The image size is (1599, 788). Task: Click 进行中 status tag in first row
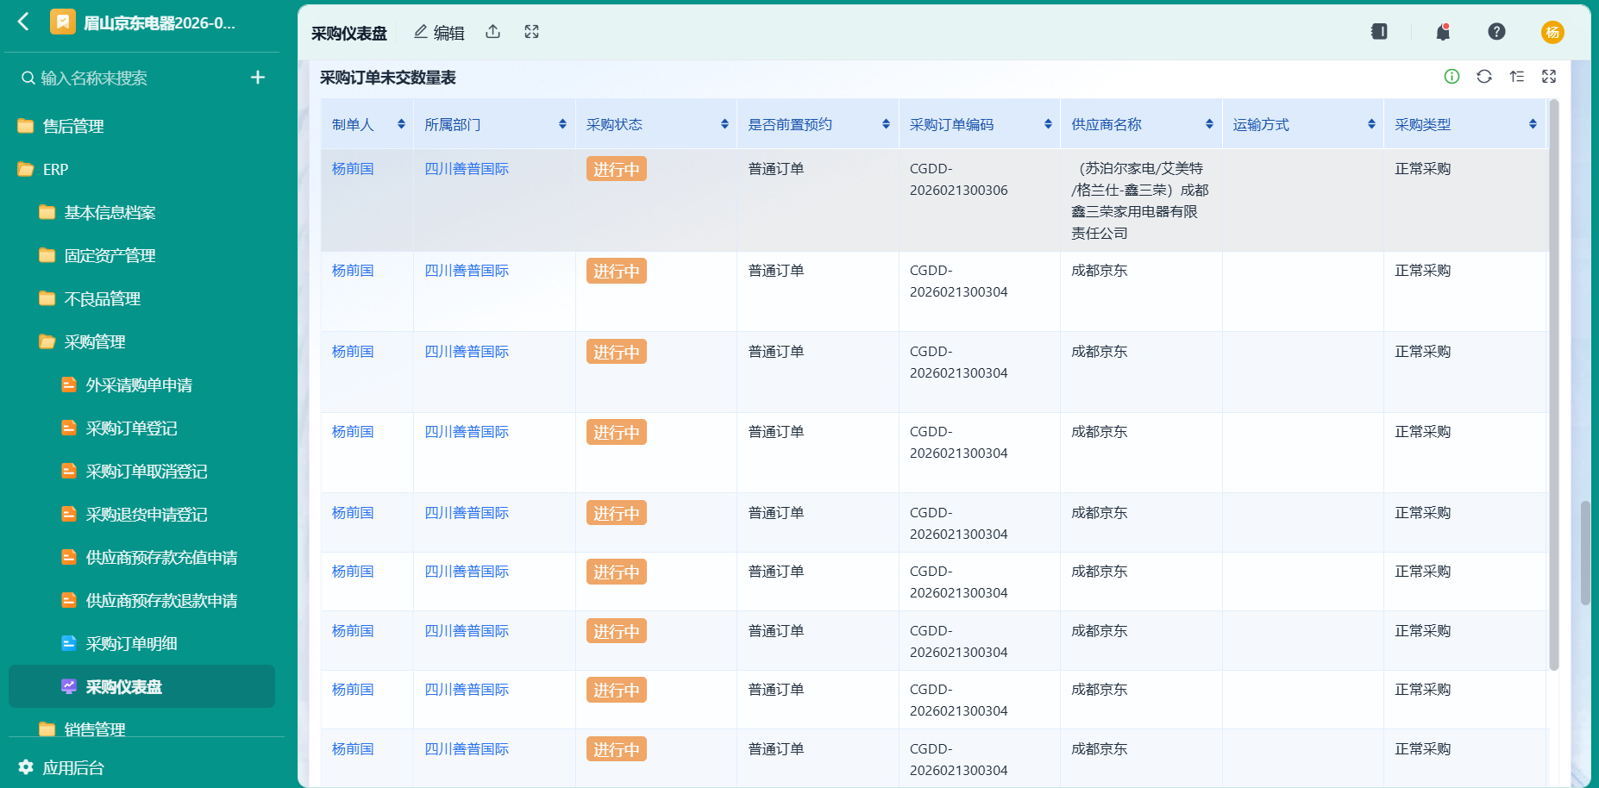click(x=617, y=169)
